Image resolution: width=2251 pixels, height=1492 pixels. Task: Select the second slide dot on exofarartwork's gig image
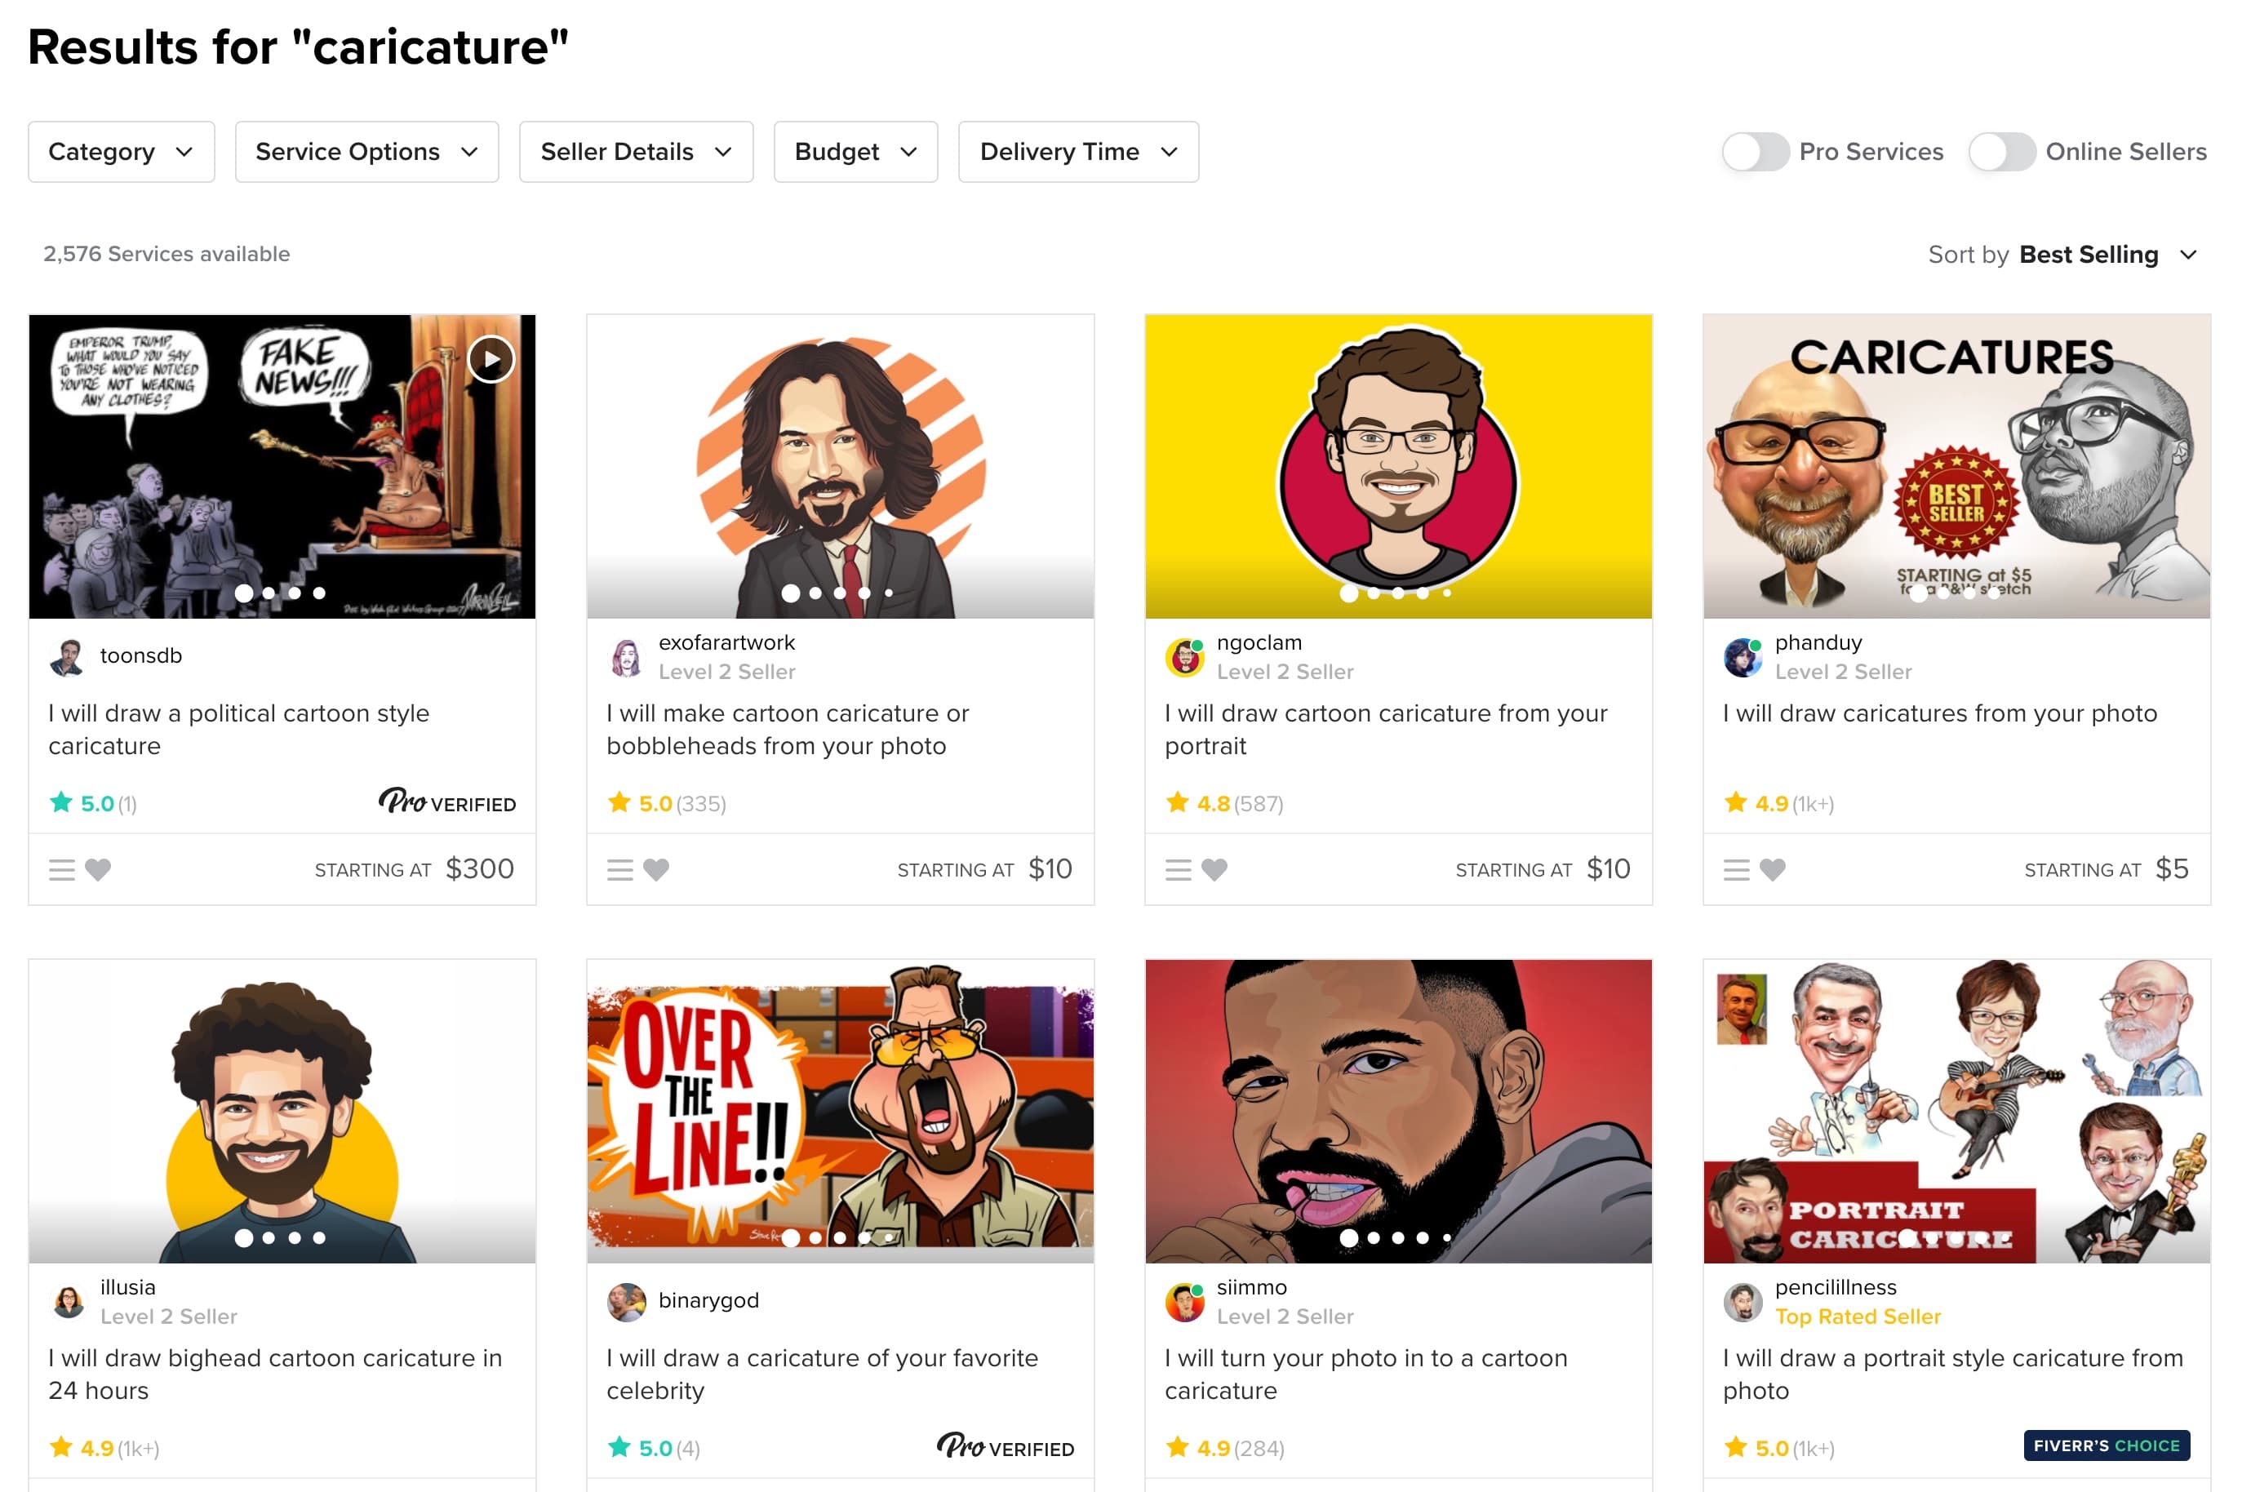point(815,593)
